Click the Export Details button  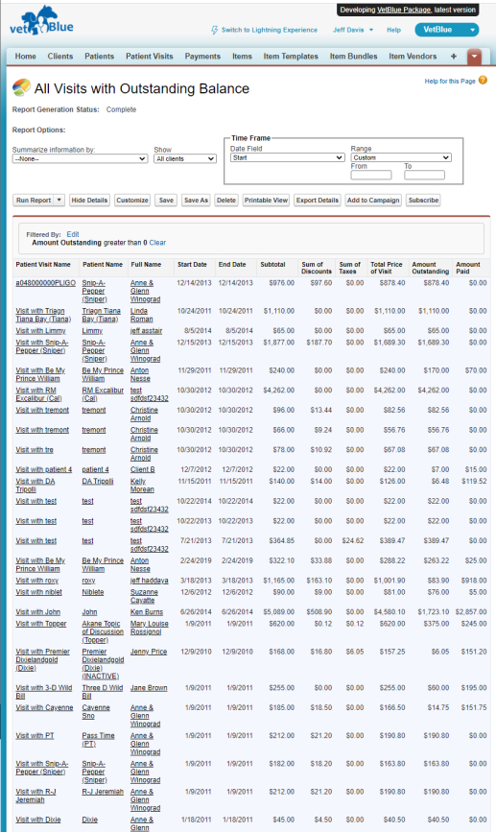(318, 200)
